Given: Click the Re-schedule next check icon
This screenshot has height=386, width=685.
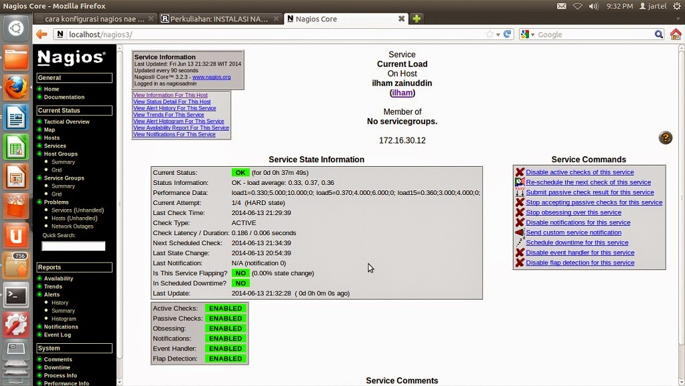Looking at the screenshot, I should (x=520, y=182).
